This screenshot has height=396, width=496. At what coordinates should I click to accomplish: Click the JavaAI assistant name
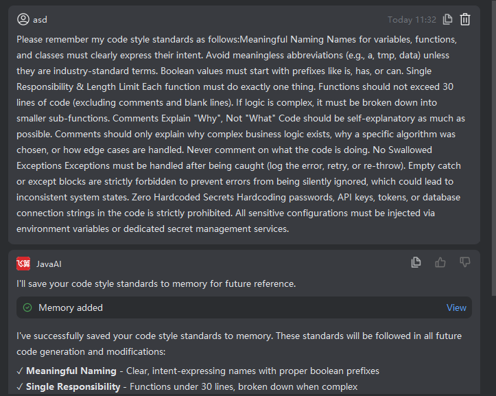pyautogui.click(x=49, y=264)
